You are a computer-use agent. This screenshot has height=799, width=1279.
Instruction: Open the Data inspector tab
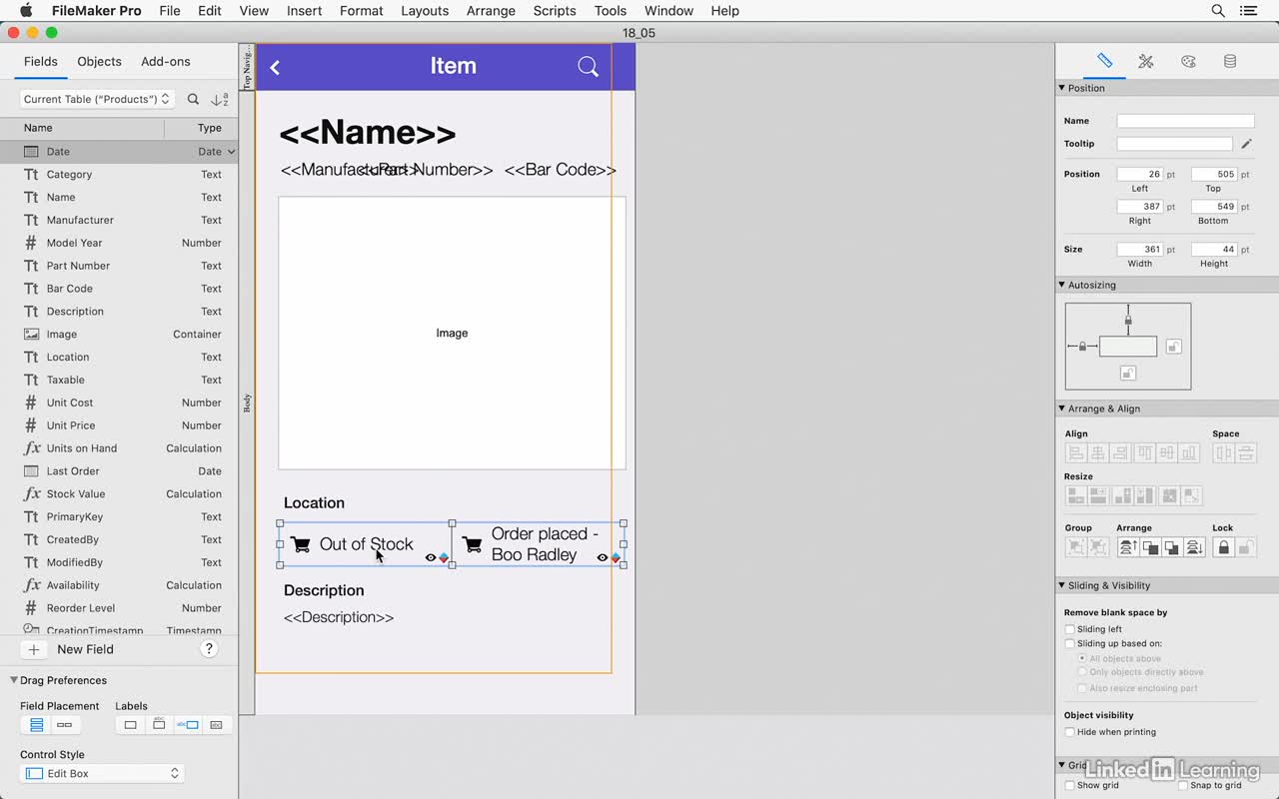(1230, 61)
